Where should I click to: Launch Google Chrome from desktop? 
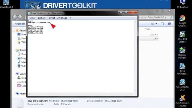pos(182,21)
